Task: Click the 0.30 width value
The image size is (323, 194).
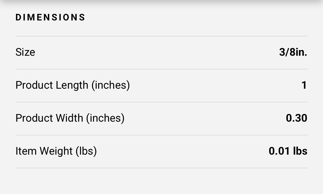Action: click(x=297, y=118)
